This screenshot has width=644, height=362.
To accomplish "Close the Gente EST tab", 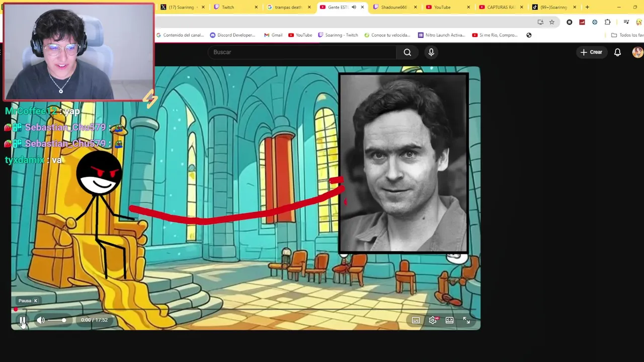I will [362, 7].
